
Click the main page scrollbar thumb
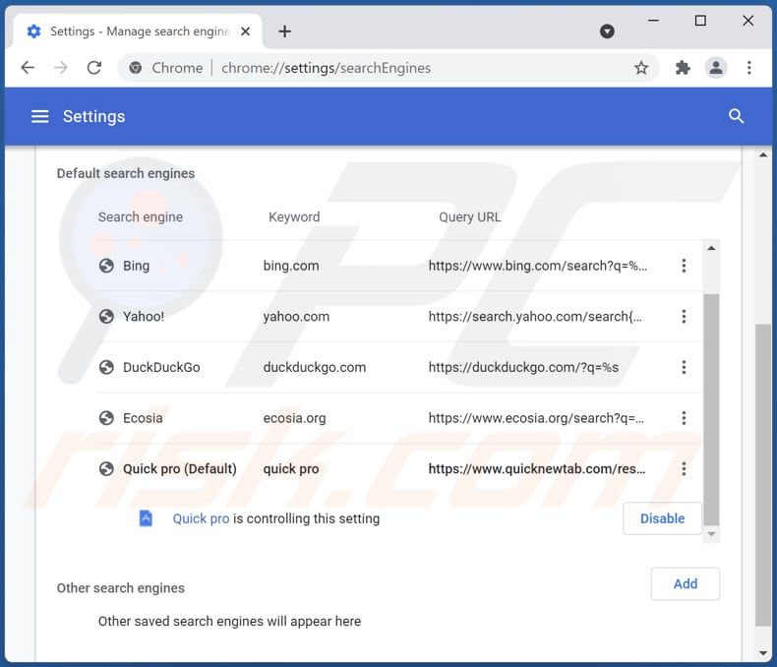point(763,475)
